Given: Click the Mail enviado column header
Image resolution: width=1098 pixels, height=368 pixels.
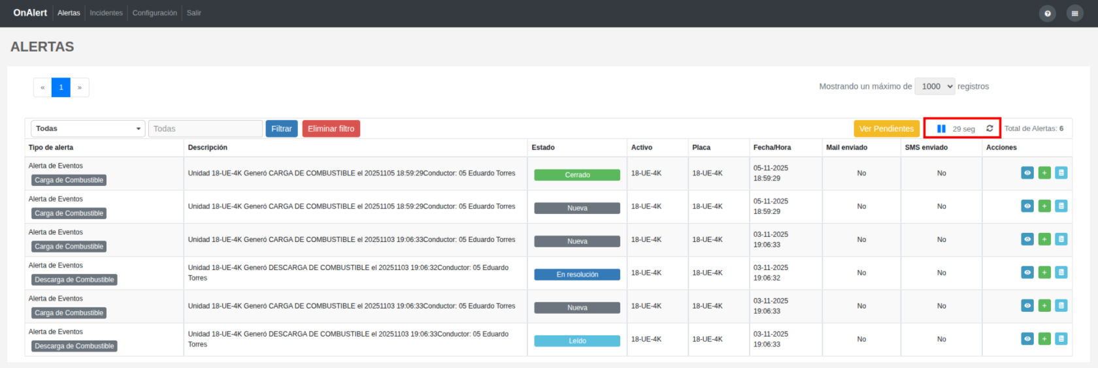Looking at the screenshot, I should (846, 147).
